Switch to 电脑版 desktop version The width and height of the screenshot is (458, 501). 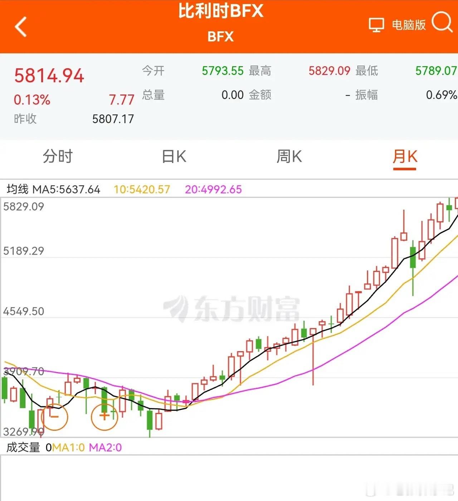(x=409, y=25)
